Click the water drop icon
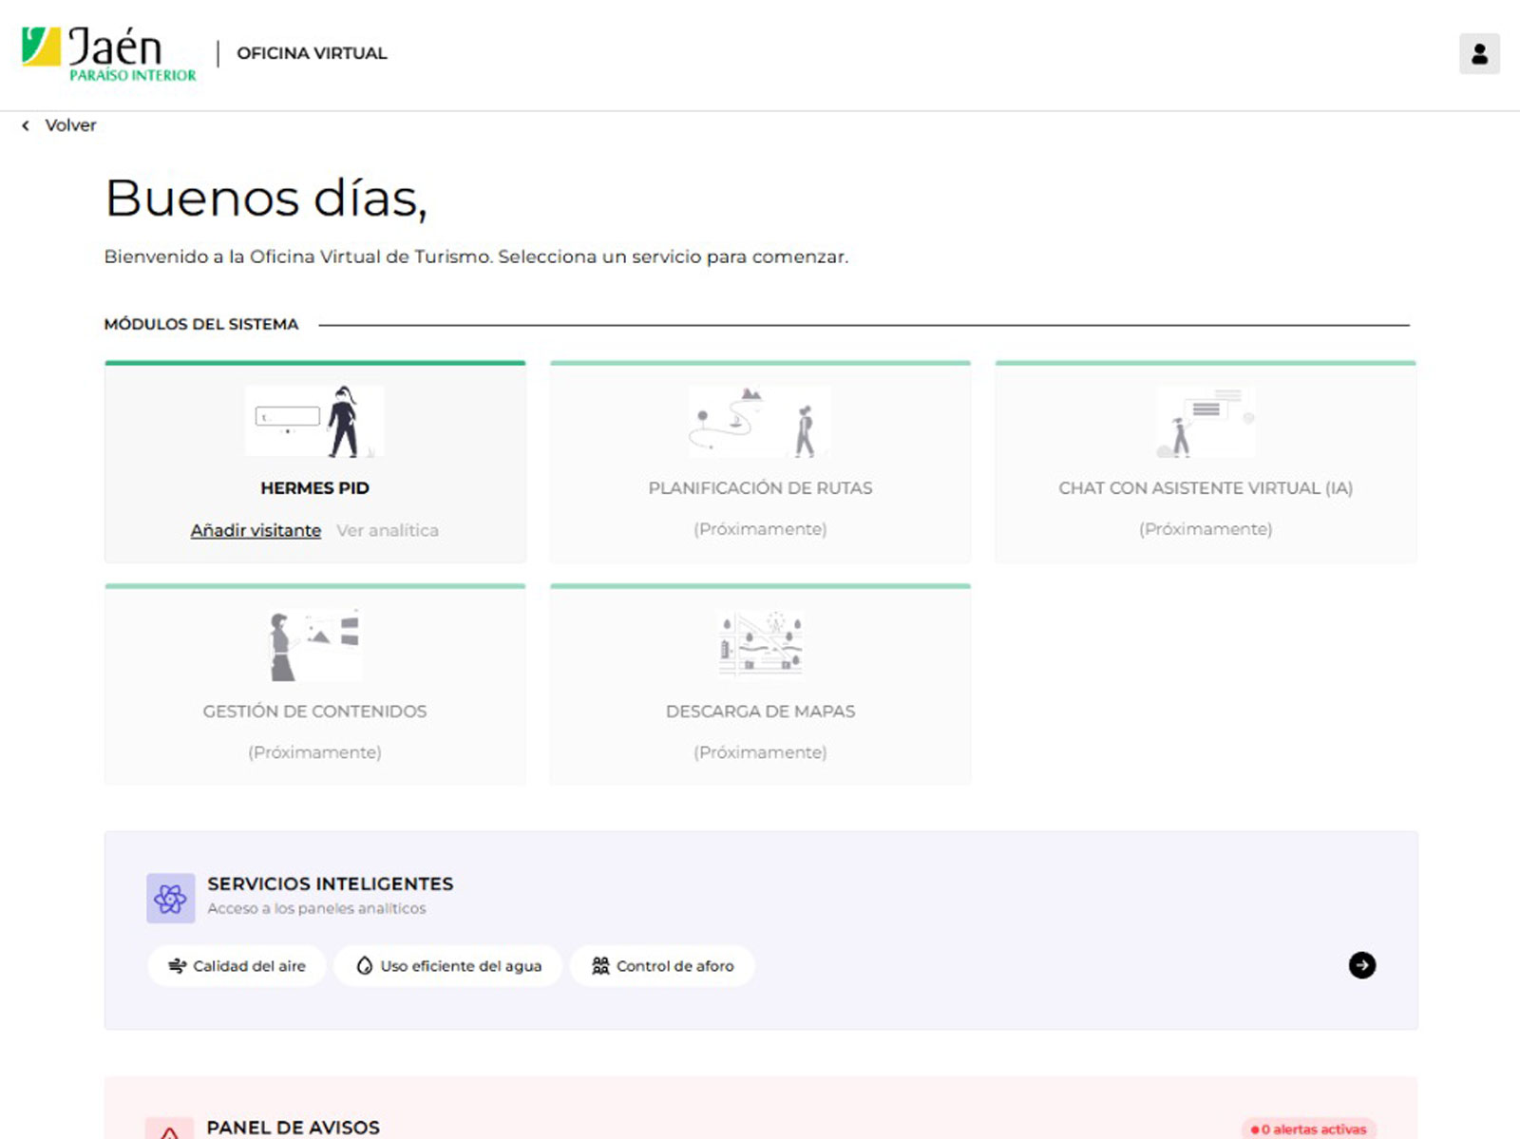The height and width of the screenshot is (1139, 1520). point(364,965)
